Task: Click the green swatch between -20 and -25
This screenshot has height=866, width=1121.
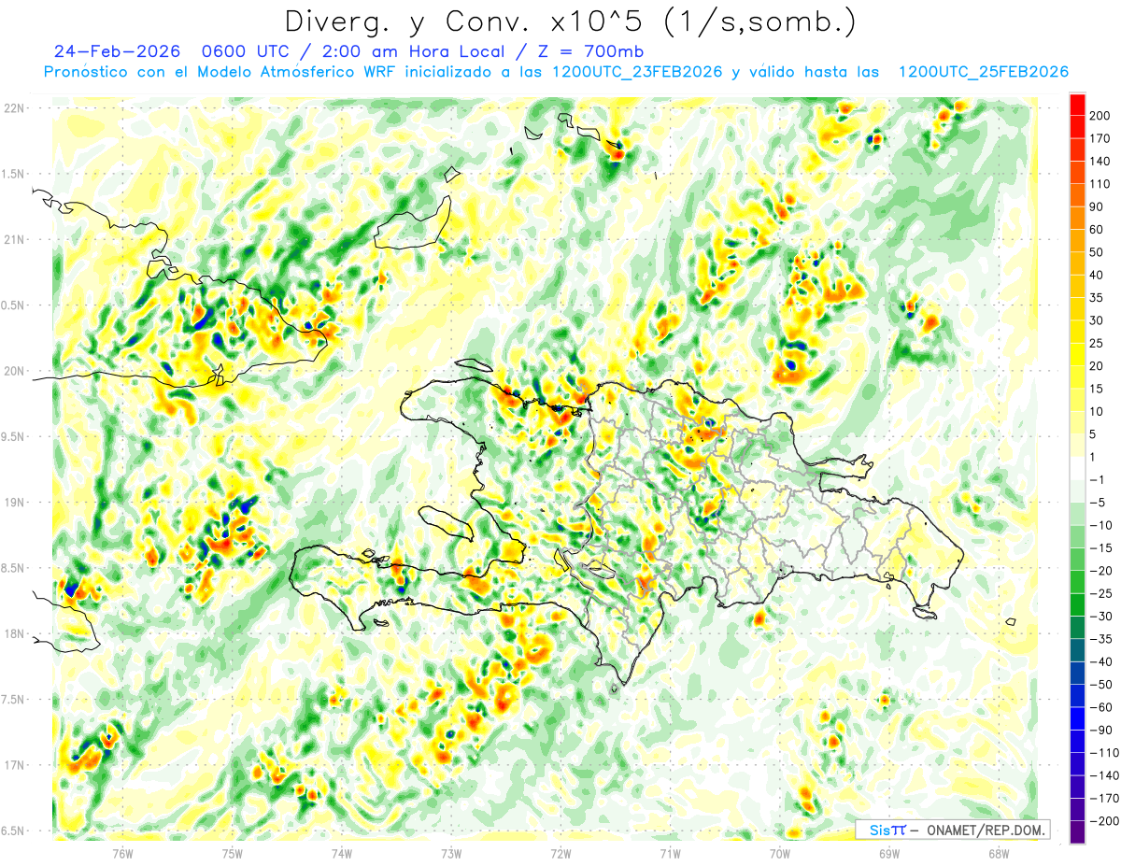Action: coord(1077,582)
